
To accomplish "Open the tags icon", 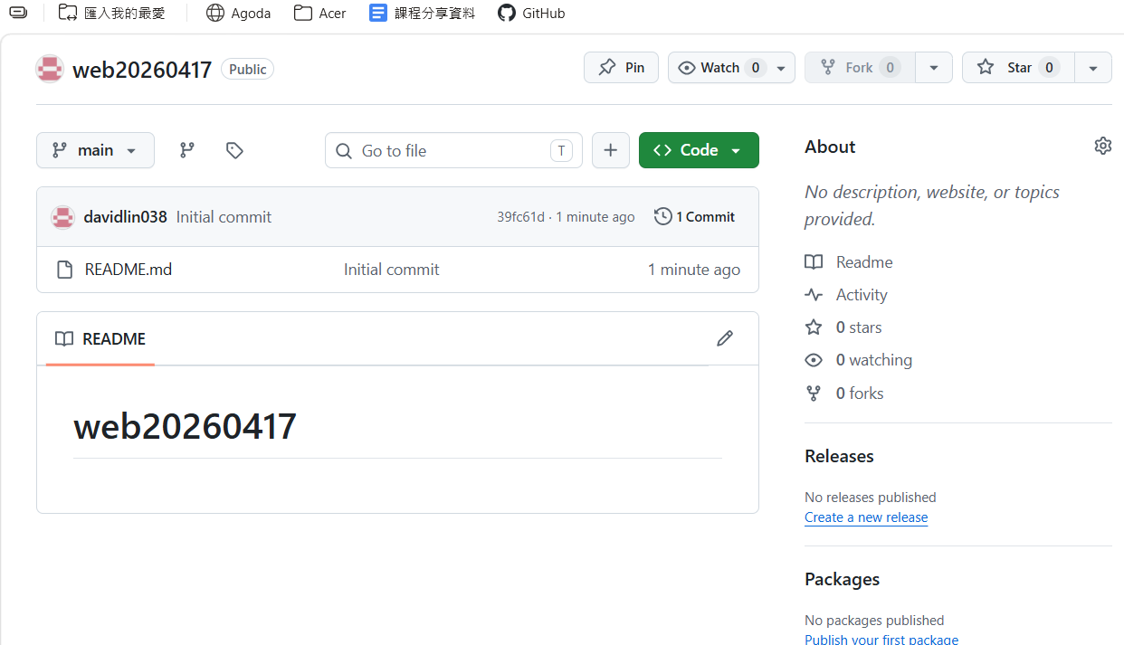I will [234, 150].
